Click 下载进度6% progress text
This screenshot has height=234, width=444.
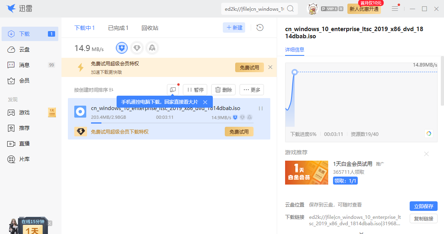click(x=303, y=134)
